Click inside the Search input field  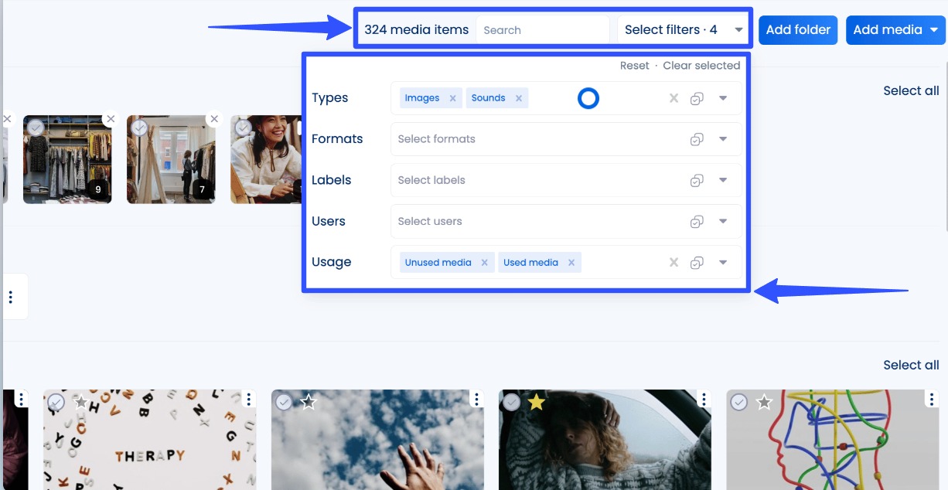pyautogui.click(x=541, y=29)
